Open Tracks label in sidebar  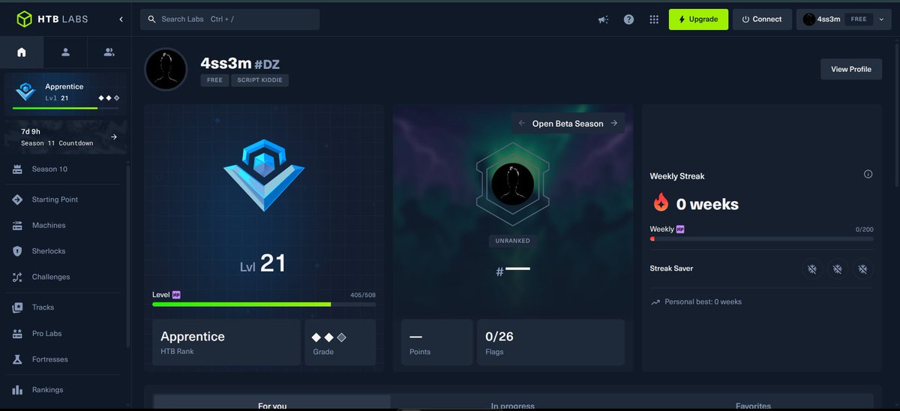[x=43, y=307]
